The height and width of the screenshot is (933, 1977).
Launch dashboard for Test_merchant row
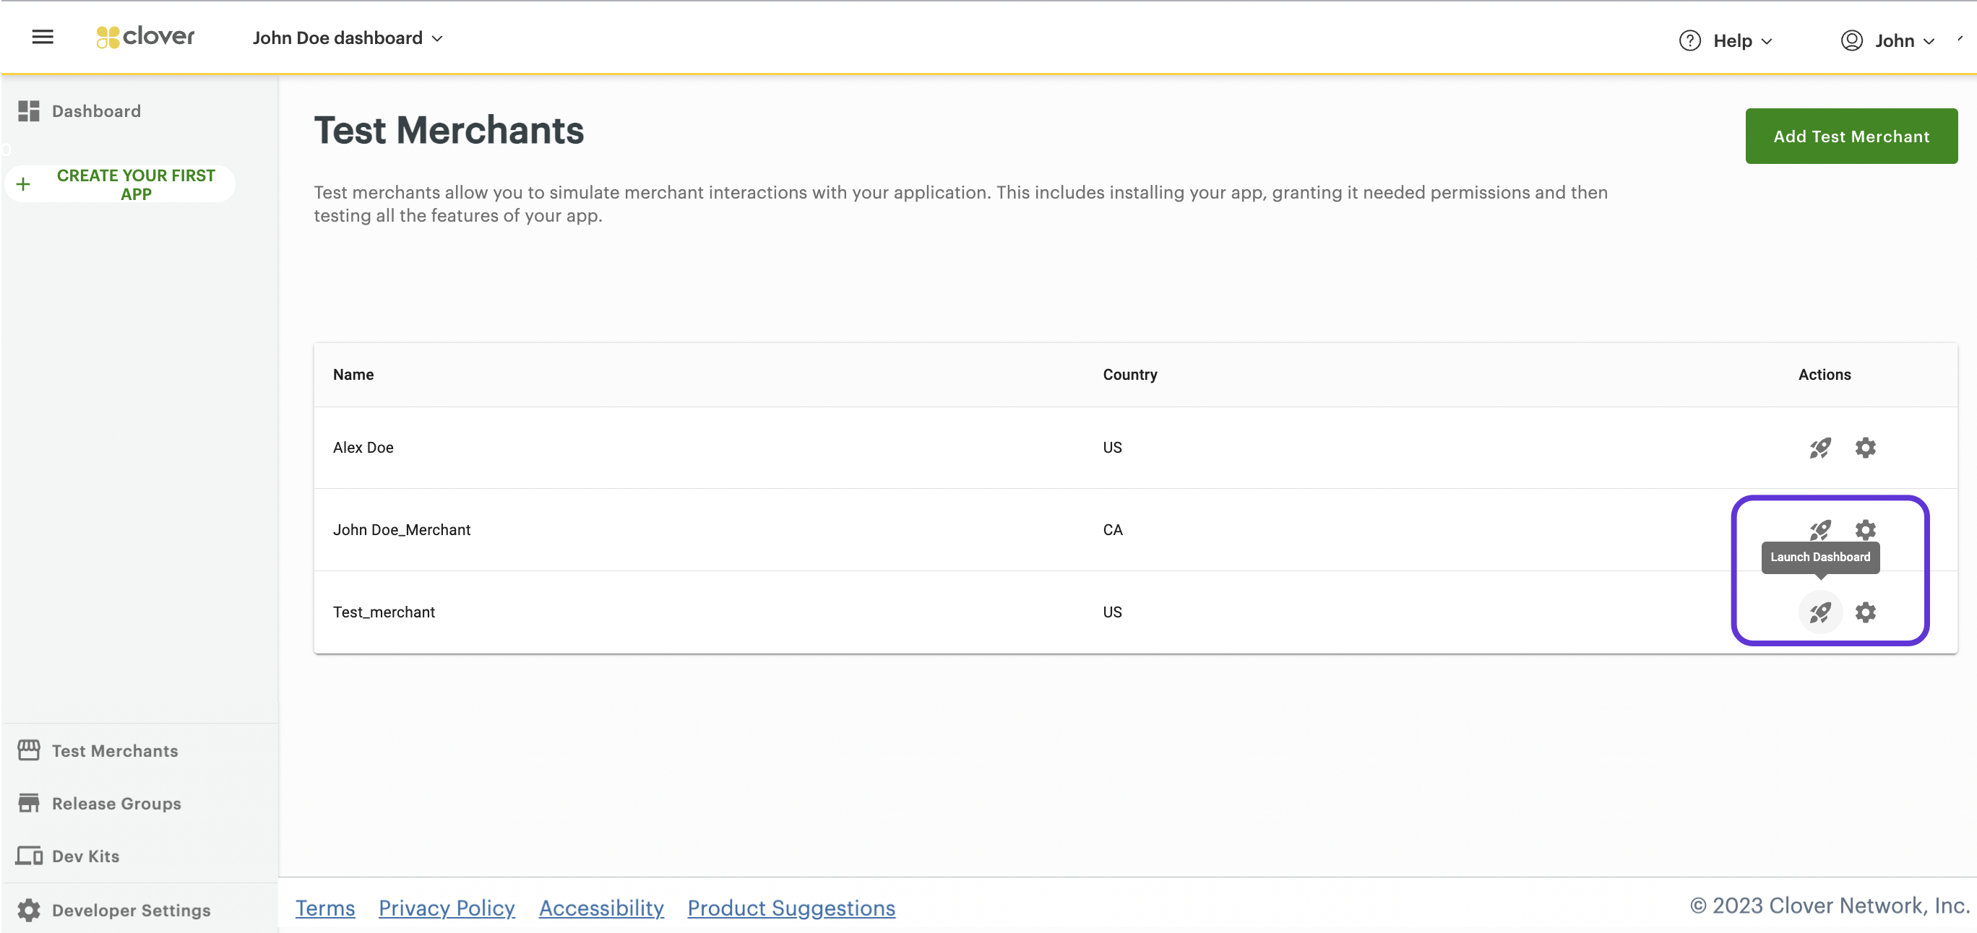coord(1819,612)
